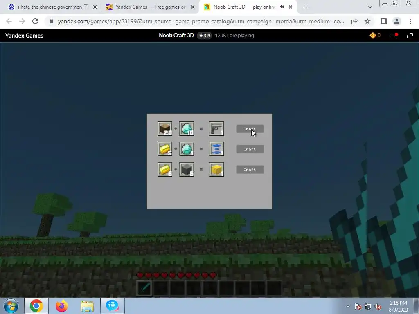Mute the Noob Craft 3D tab audio
Screen dimensions: 419x314
point(282,7)
